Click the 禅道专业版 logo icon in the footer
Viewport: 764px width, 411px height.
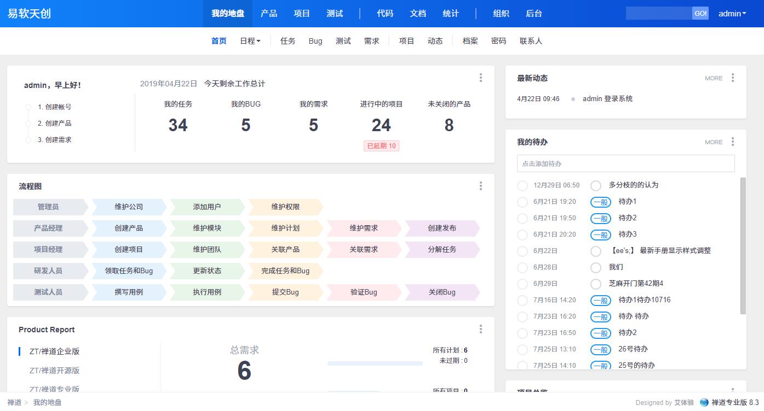704,403
